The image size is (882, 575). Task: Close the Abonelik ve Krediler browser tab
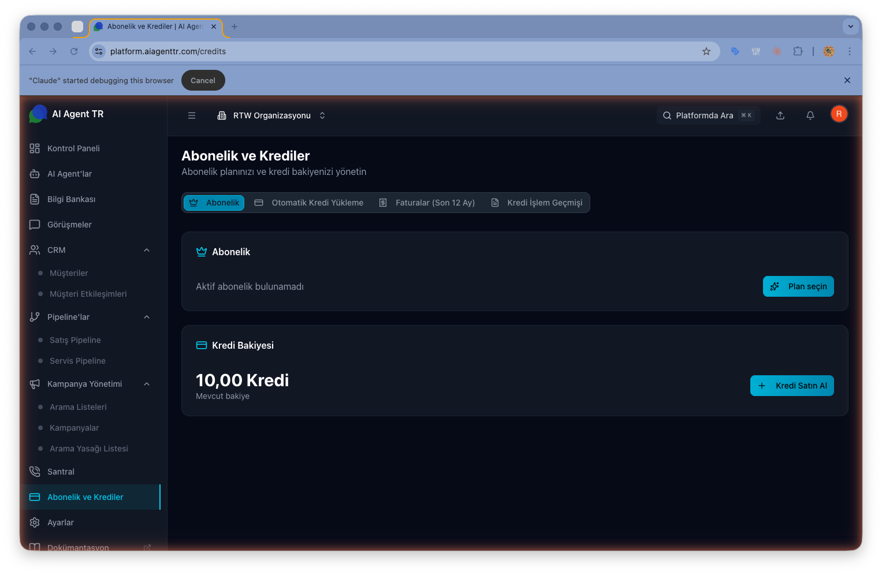[214, 27]
